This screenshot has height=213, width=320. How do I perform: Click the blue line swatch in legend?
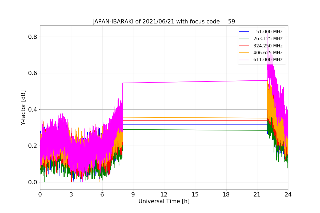click(x=244, y=32)
